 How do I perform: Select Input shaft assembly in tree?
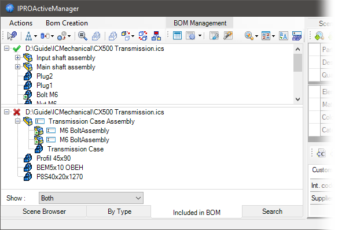coord(66,58)
